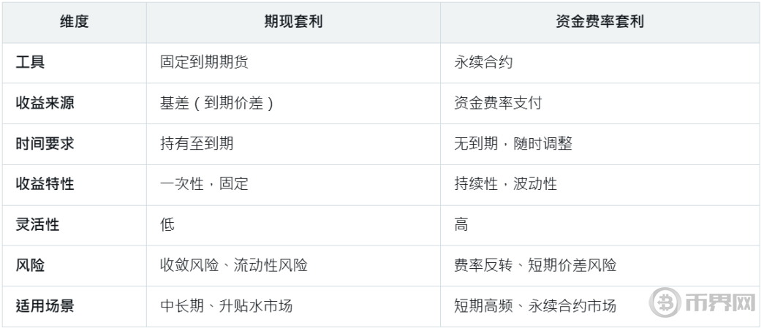
Task: Click the 收益来源 row label
Action: click(x=45, y=103)
